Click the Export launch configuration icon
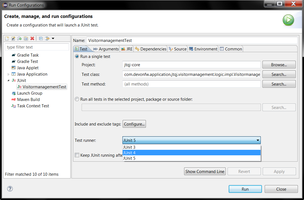Viewport: 304px width, 200px height. (x=19, y=38)
